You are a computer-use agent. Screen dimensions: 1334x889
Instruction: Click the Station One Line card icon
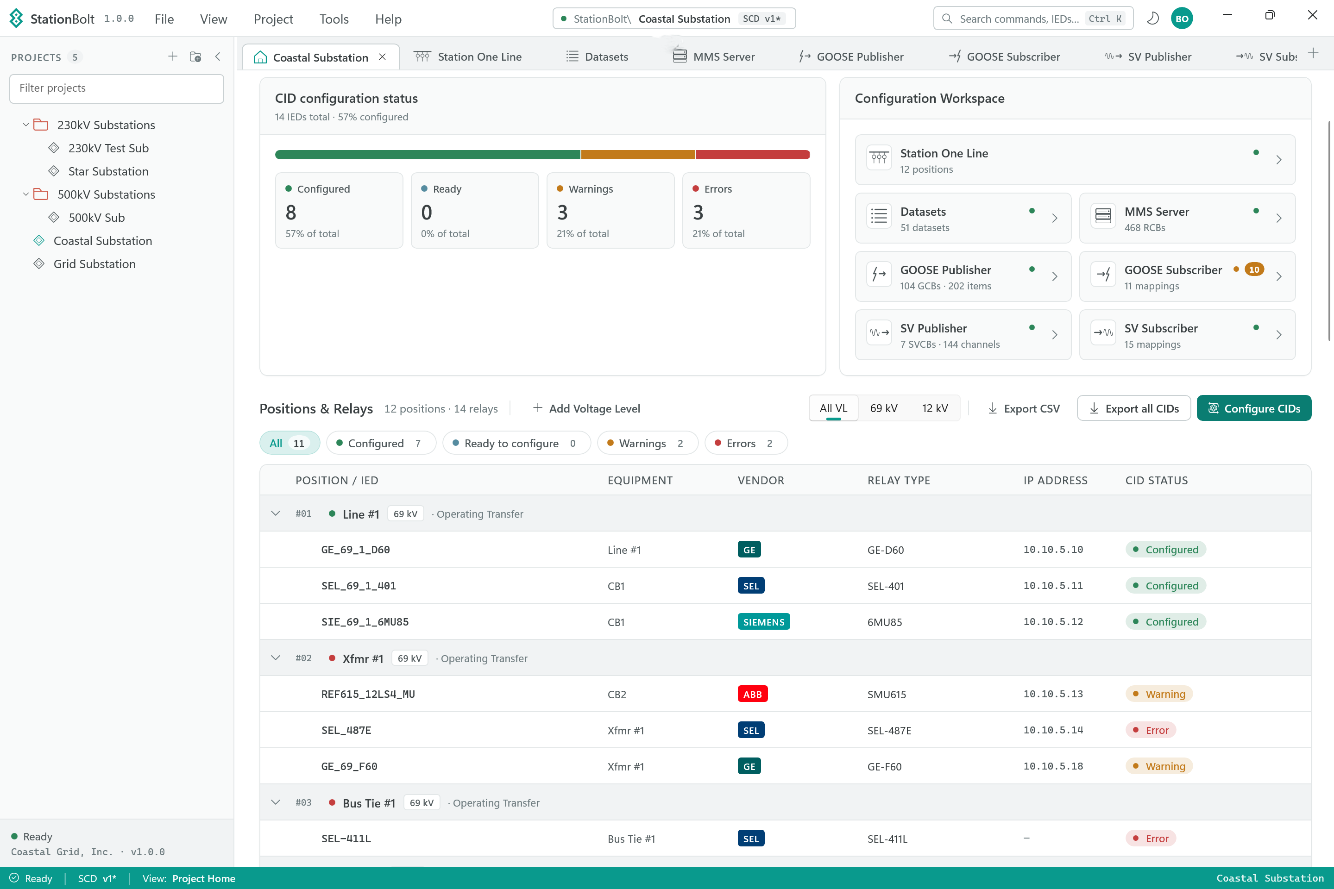tap(879, 157)
